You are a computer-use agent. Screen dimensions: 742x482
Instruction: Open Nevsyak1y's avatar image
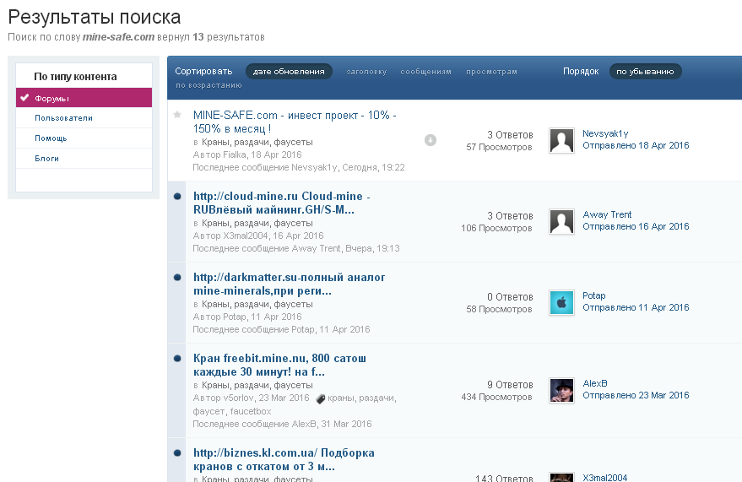[561, 141]
